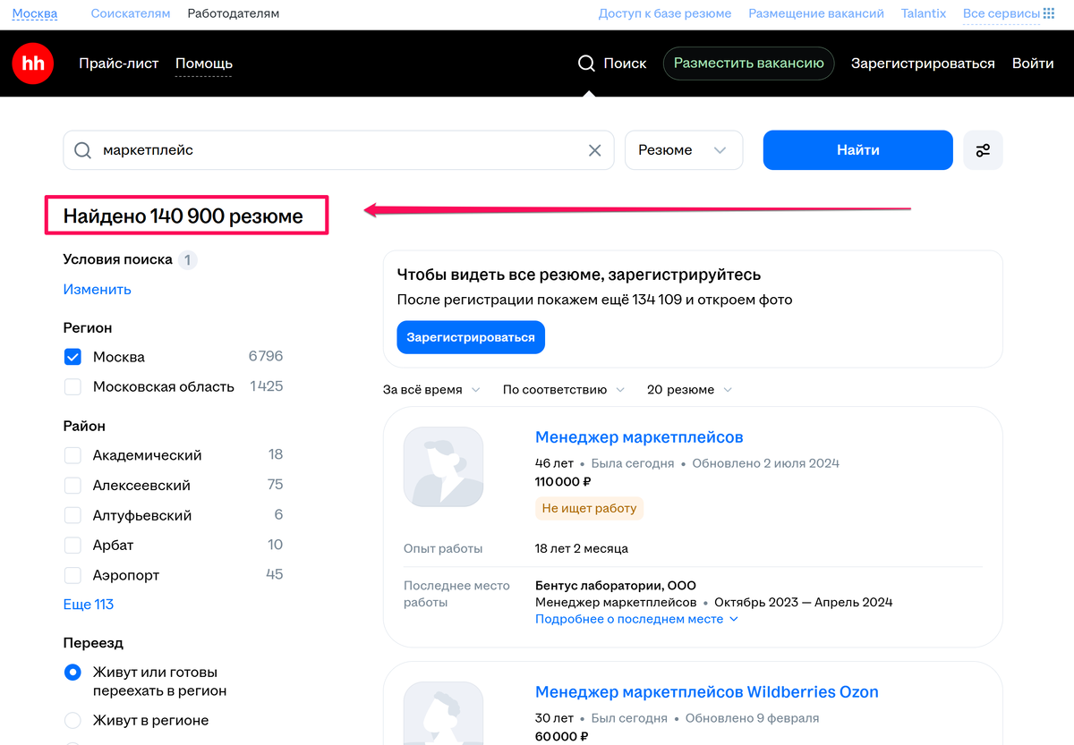Click the Зарегистрироваться button in the banner
1074x745 pixels.
(x=470, y=337)
